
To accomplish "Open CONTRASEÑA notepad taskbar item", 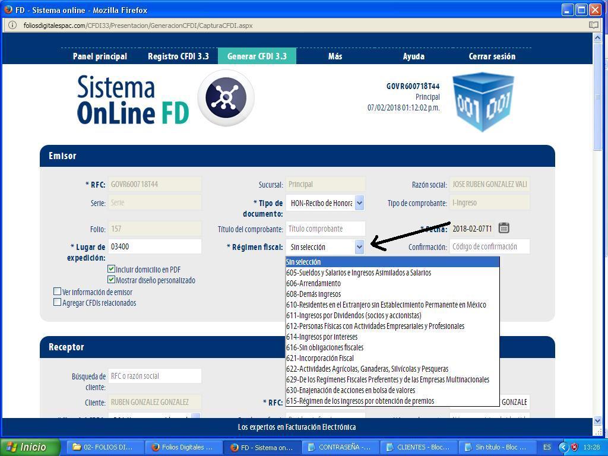I will [340, 447].
